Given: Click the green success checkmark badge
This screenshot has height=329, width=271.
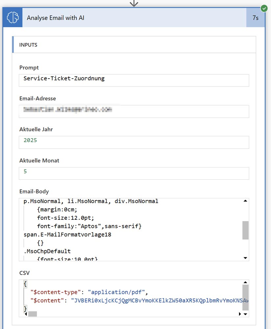Looking at the screenshot, I should pos(264,8).
